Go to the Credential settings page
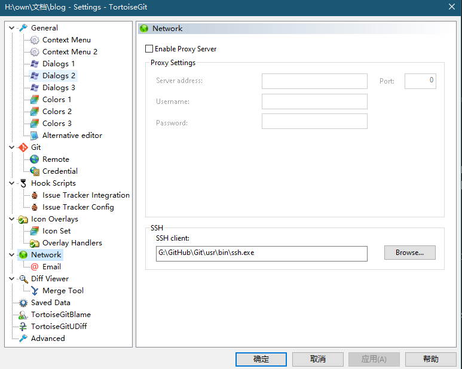Viewport: 462px width, 369px height. (x=60, y=171)
